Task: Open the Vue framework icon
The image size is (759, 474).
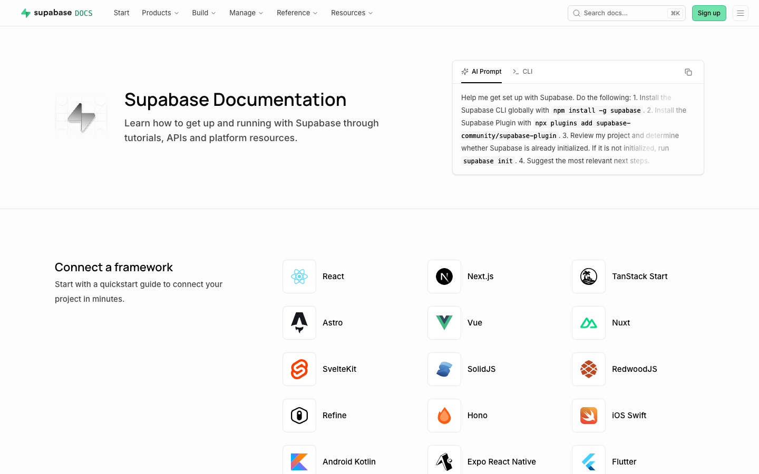Action: pyautogui.click(x=444, y=323)
